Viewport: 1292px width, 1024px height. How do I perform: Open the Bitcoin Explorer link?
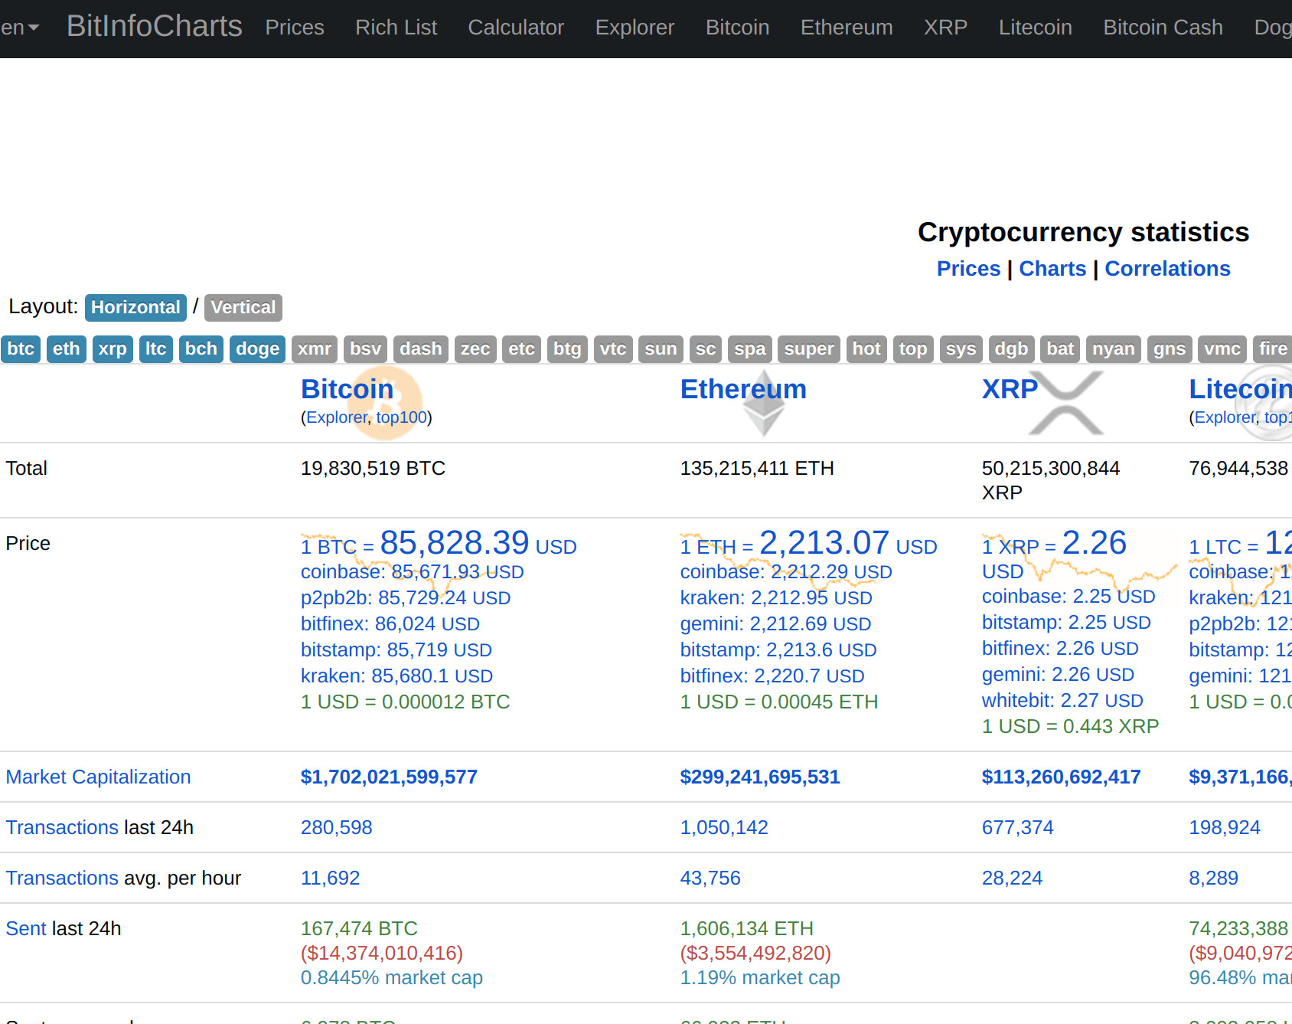click(337, 417)
